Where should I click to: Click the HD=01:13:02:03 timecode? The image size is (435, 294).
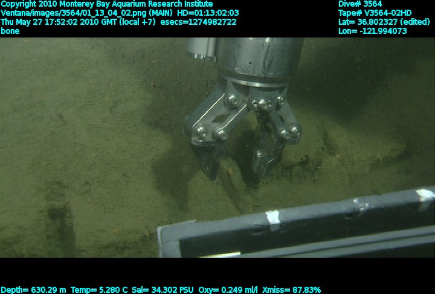(208, 13)
